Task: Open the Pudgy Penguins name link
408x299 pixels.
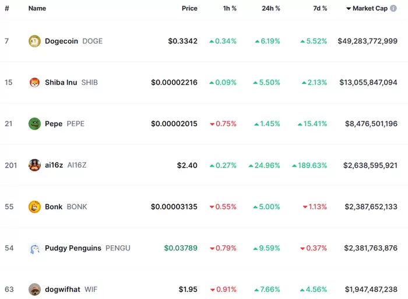Action: point(73,248)
